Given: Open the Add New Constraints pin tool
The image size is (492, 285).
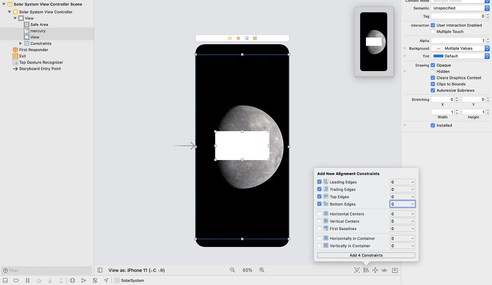Looking at the screenshot, I should [375, 270].
